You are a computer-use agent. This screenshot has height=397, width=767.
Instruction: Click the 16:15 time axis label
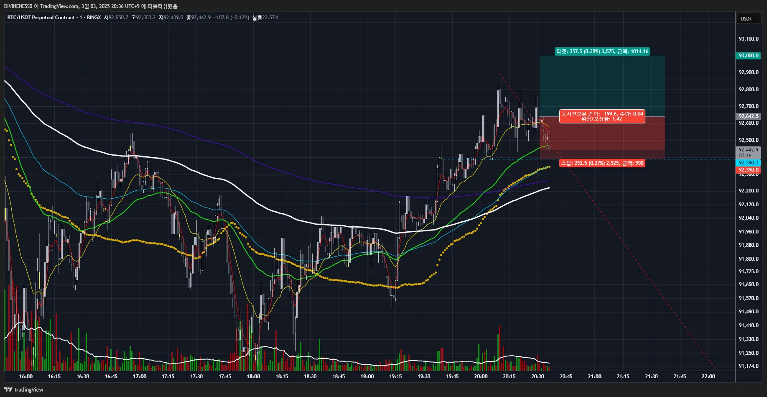(x=54, y=377)
